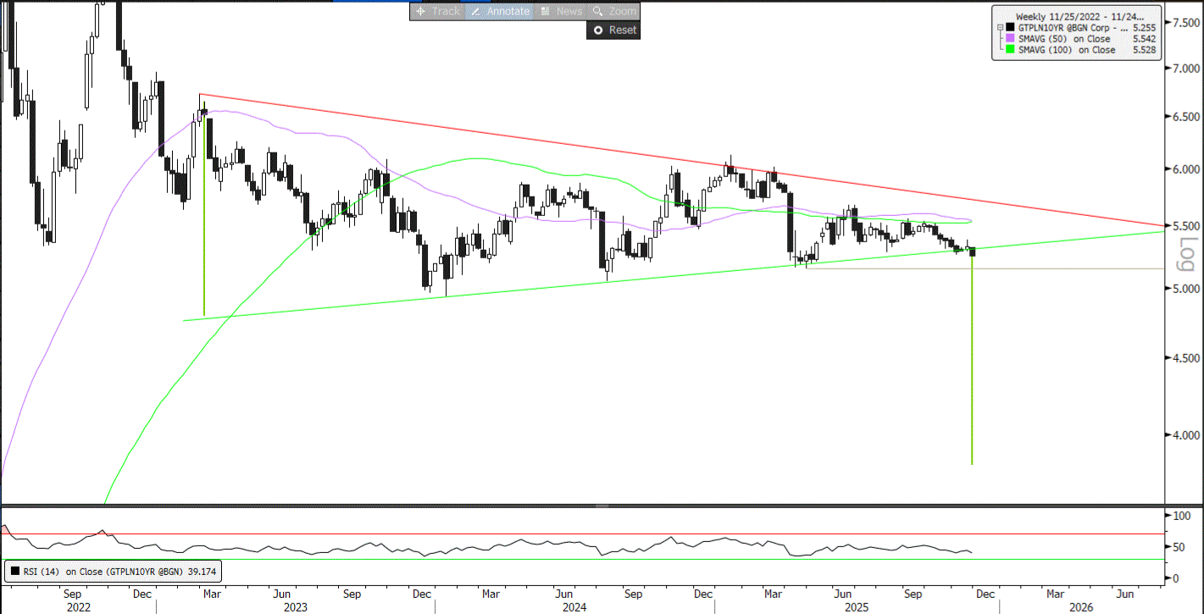Click the Log scale axis label
1204x614 pixels.
tap(1185, 254)
